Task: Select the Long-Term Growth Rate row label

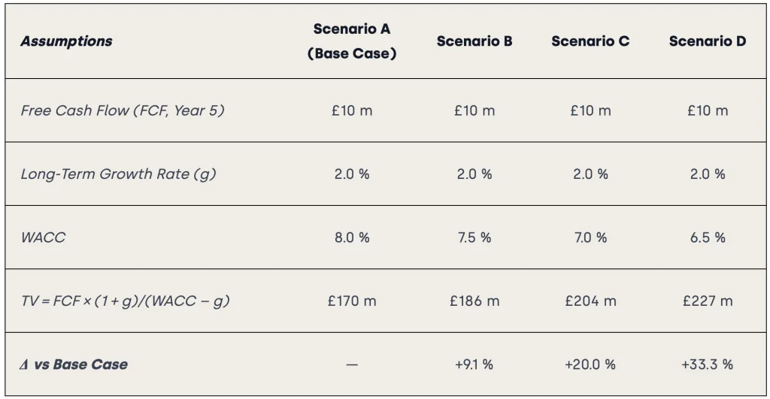Action: (118, 174)
